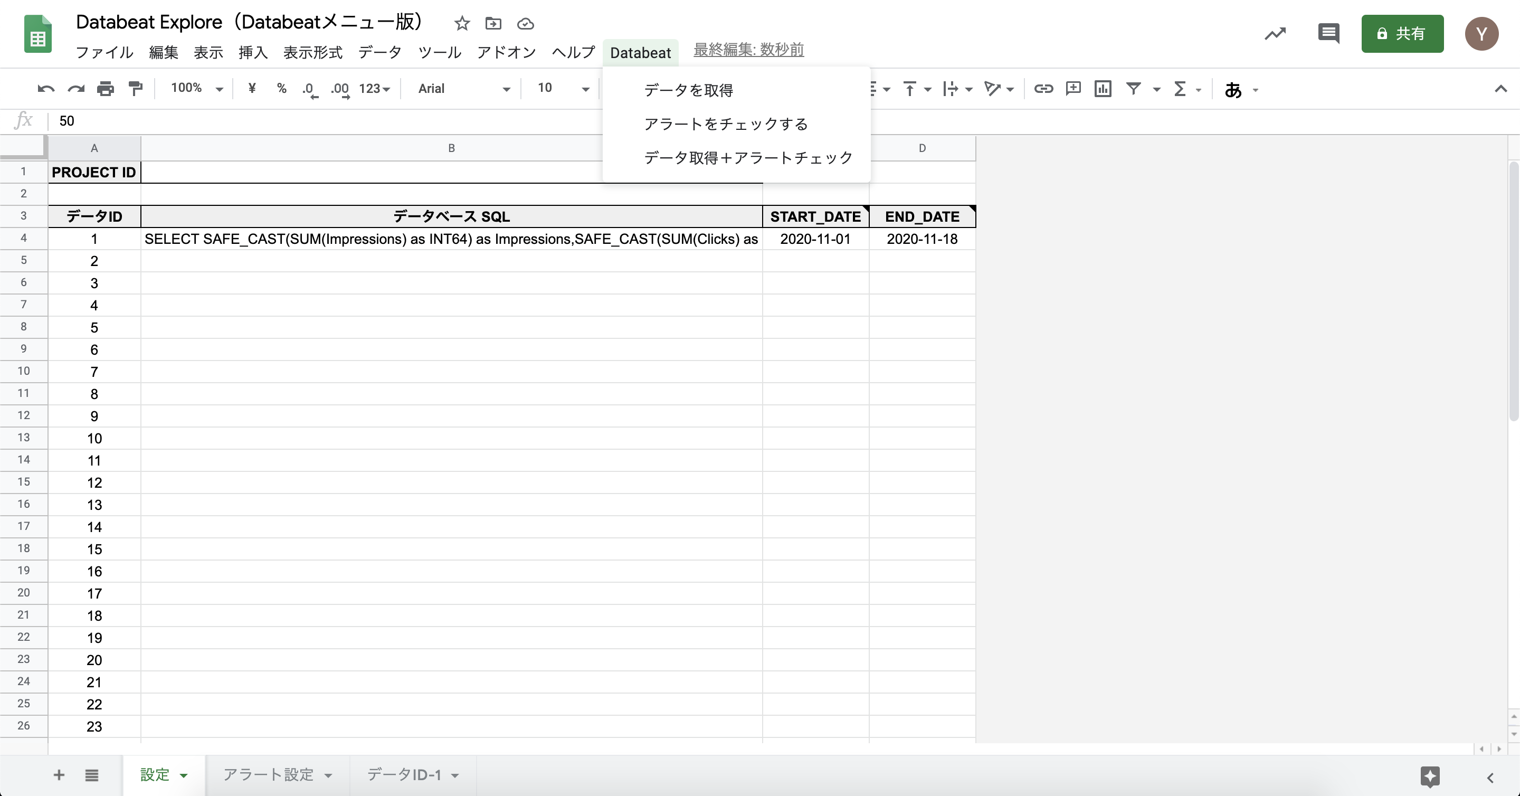Click the Explore button at bottom right

pos(1430,776)
